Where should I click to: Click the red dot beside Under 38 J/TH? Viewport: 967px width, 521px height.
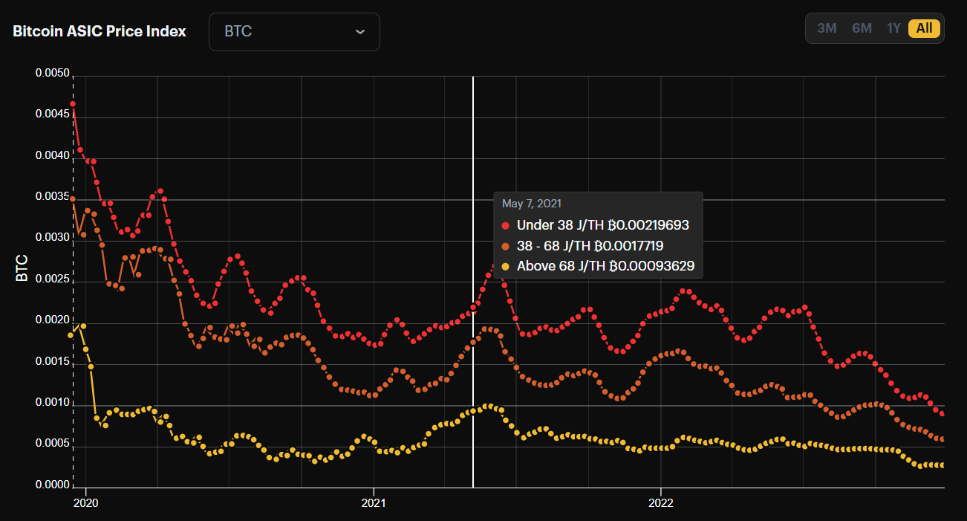tap(506, 225)
